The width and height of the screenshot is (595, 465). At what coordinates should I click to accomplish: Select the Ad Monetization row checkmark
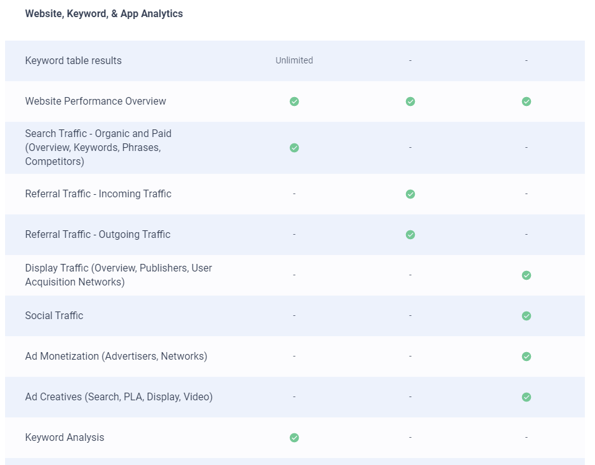pos(526,357)
